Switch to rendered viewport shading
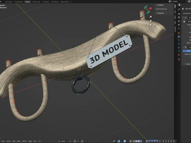 141,141
